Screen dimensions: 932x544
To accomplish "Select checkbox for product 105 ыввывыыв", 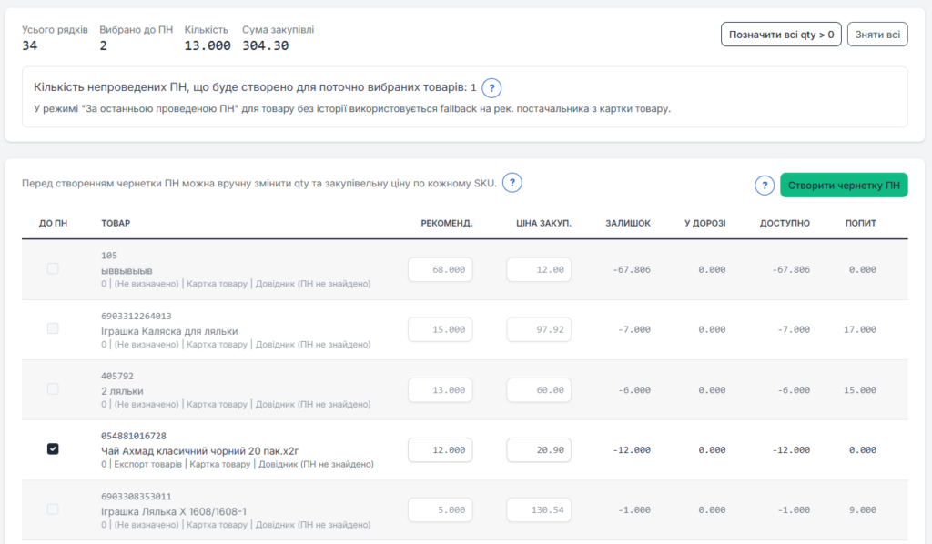I will point(53,269).
